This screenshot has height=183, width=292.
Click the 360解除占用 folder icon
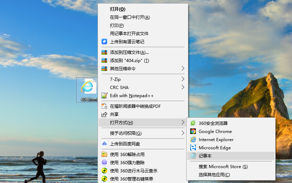pos(104,154)
